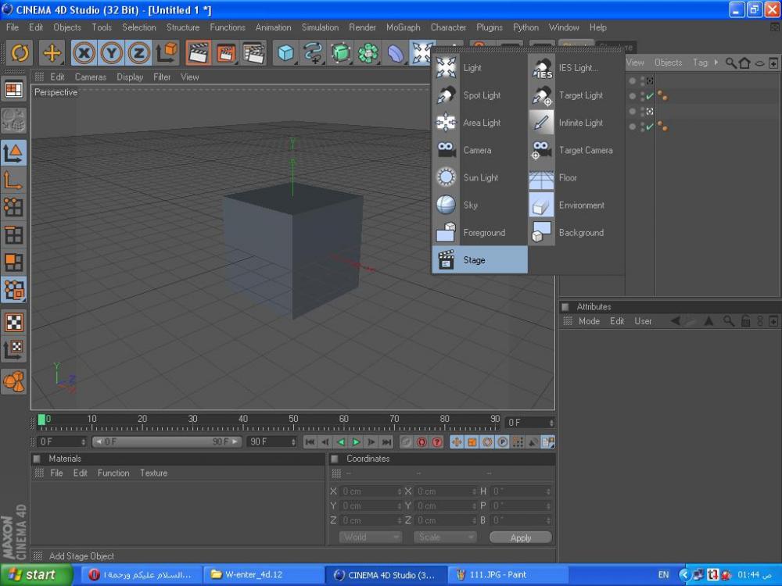
Task: Open the Scale mode dropdown
Action: click(445, 538)
